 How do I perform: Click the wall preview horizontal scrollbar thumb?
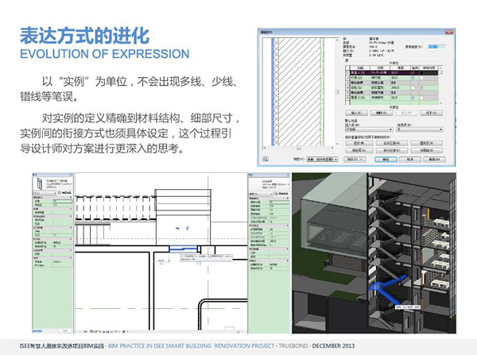pos(299,148)
